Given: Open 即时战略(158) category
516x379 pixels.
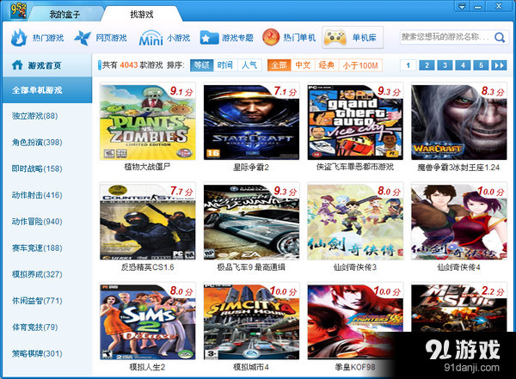Looking at the screenshot, I should (x=37, y=168).
